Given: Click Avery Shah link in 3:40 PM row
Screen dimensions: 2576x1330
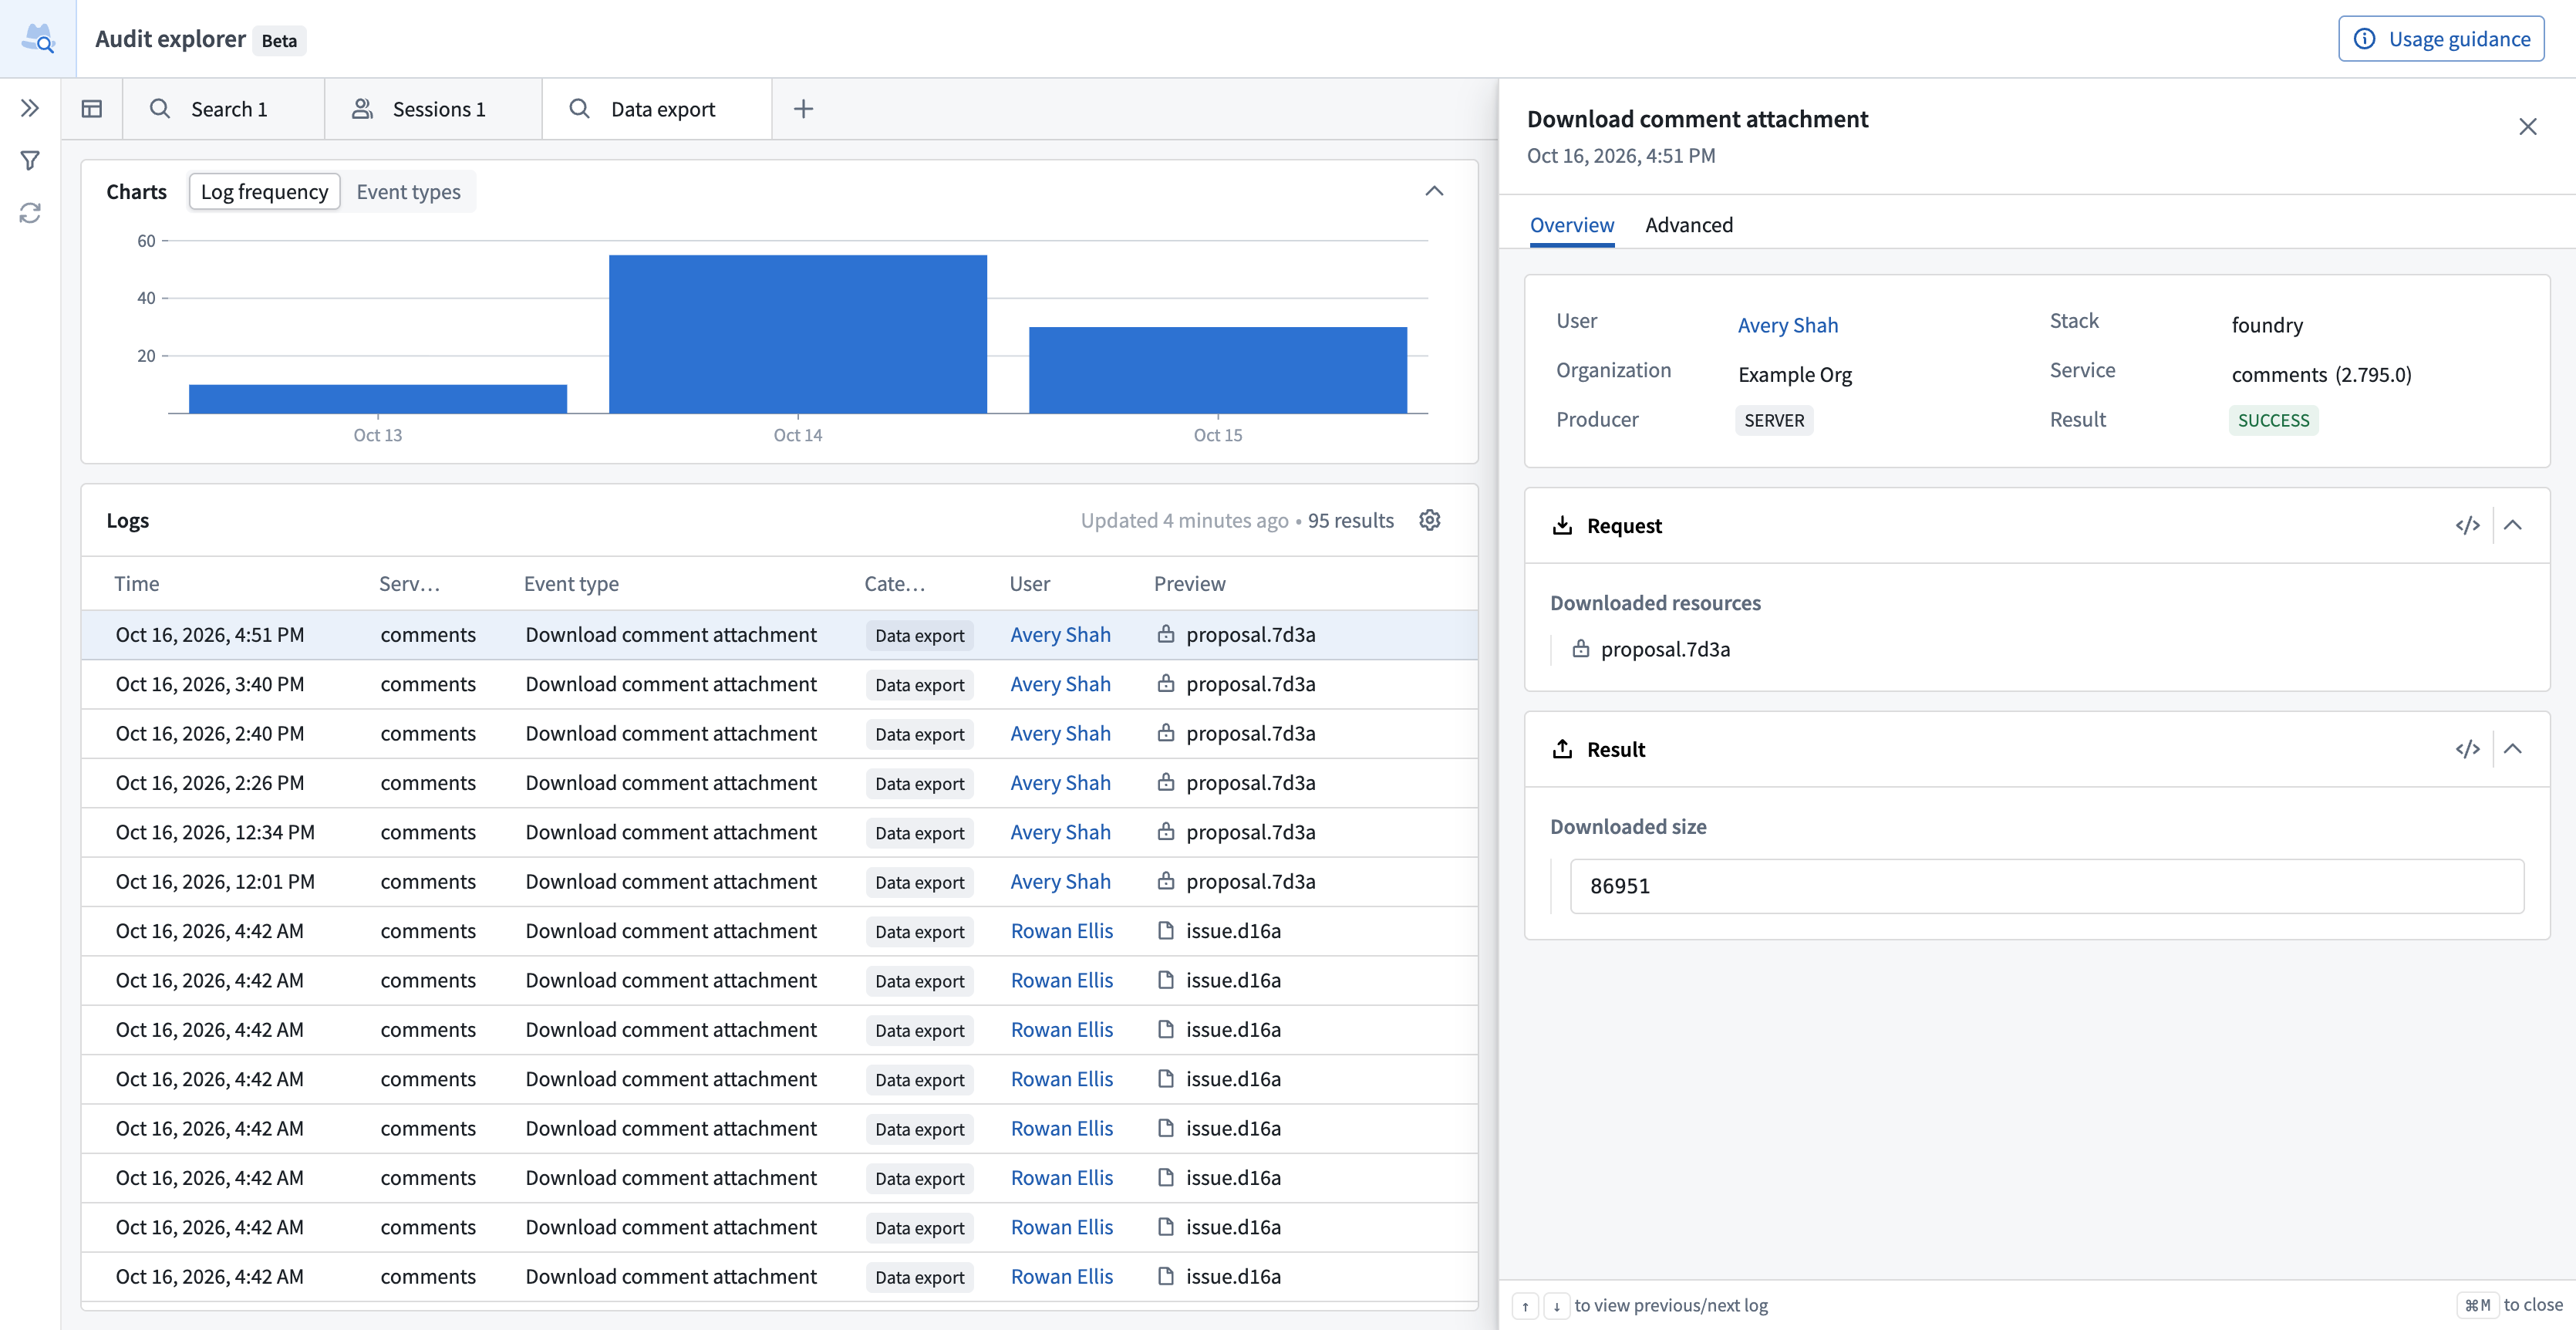Looking at the screenshot, I should click(1060, 684).
